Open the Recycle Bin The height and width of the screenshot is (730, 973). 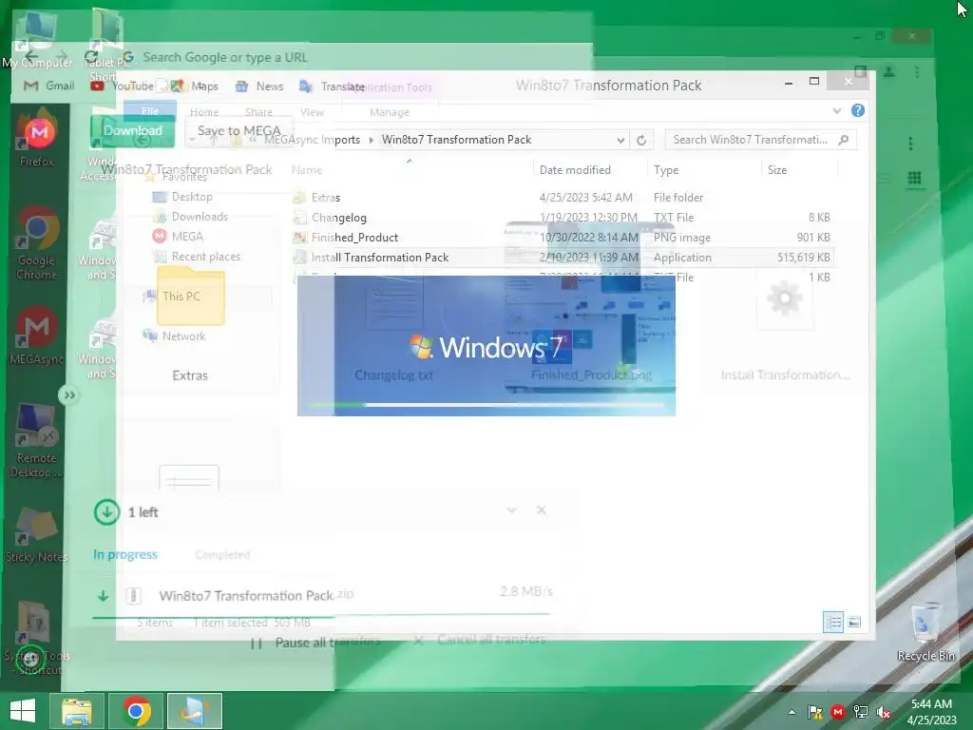pos(925,632)
